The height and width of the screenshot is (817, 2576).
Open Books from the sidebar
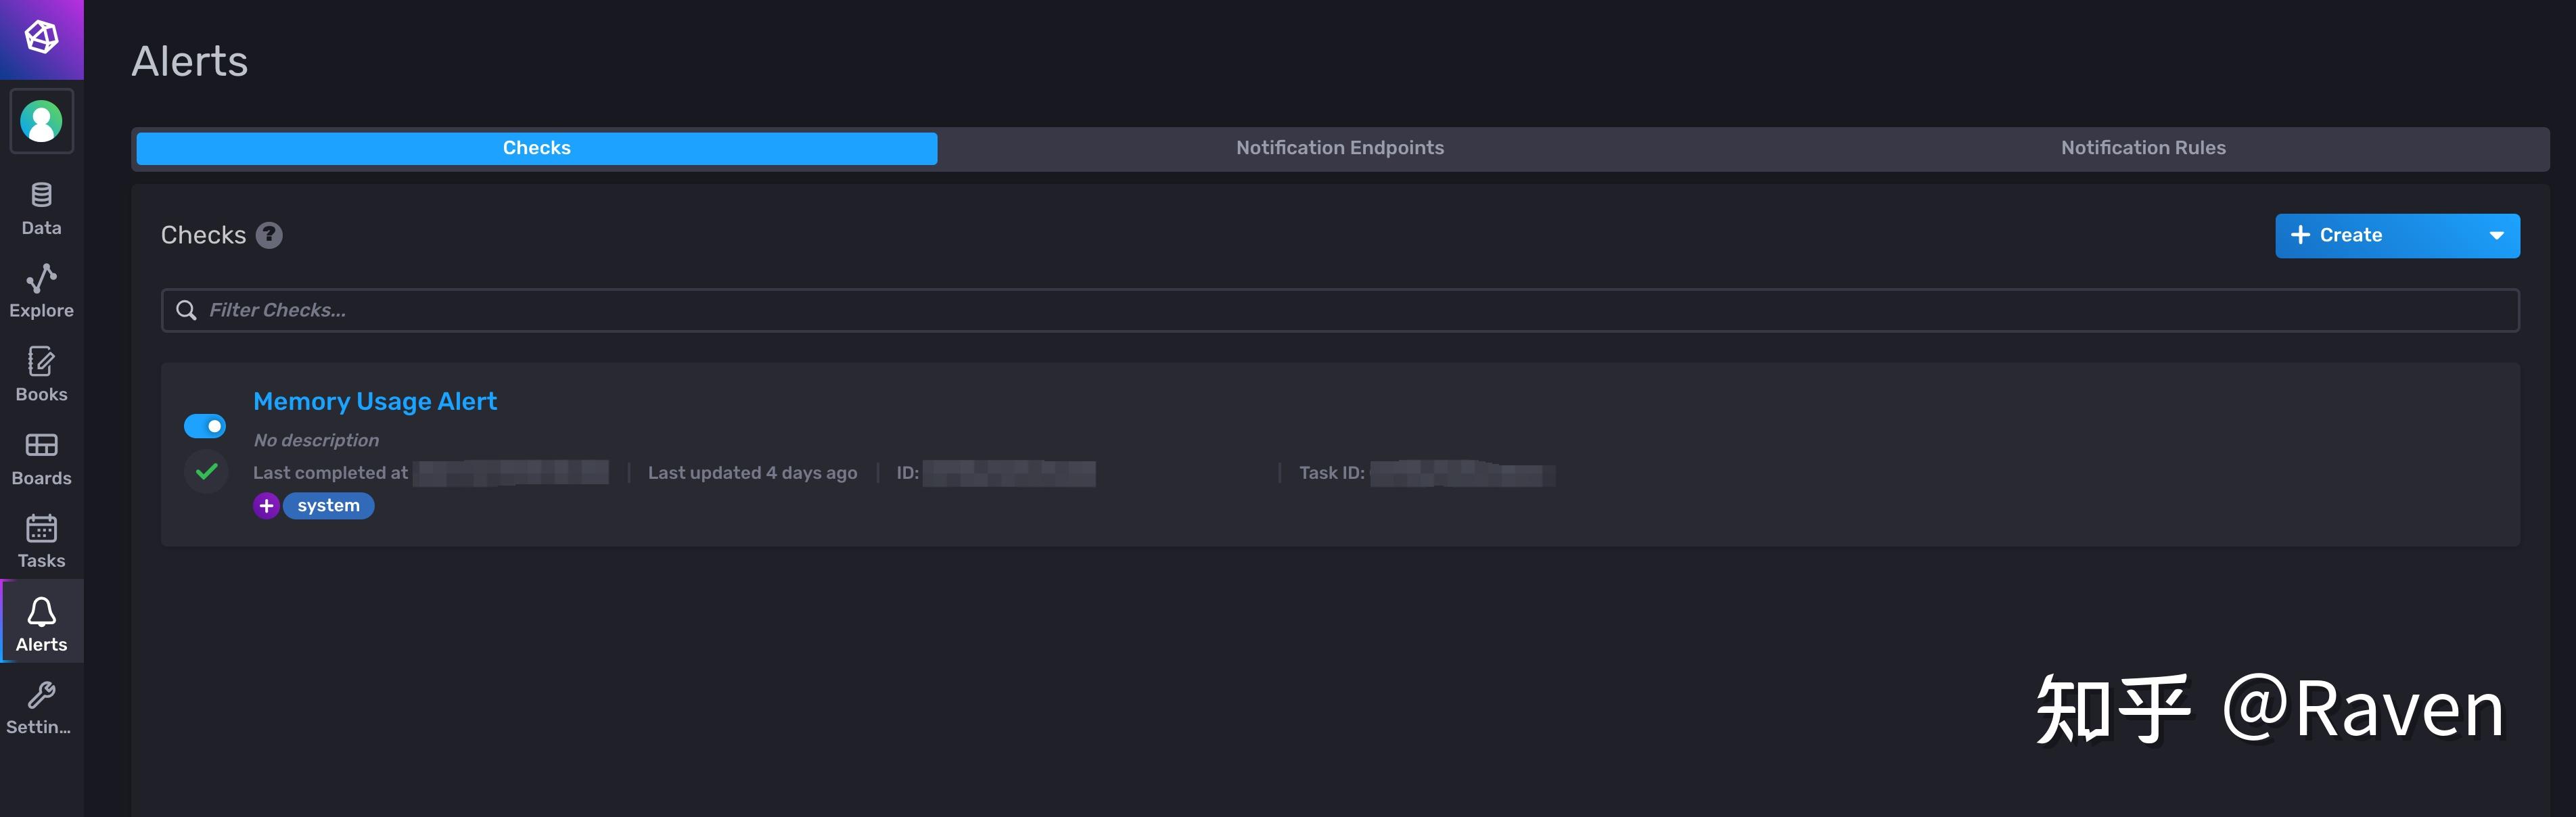pyautogui.click(x=40, y=372)
